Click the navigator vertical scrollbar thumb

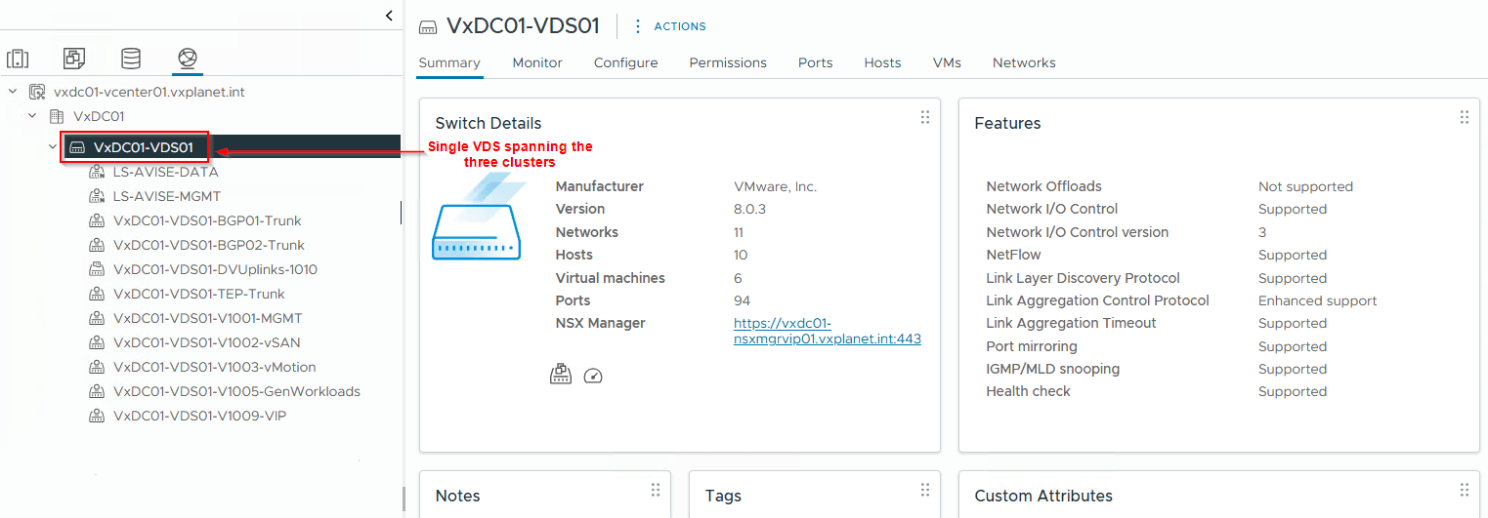[403, 498]
